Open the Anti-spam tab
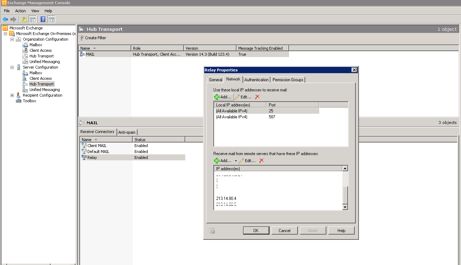Image resolution: width=461 pixels, height=265 pixels. pos(127,132)
